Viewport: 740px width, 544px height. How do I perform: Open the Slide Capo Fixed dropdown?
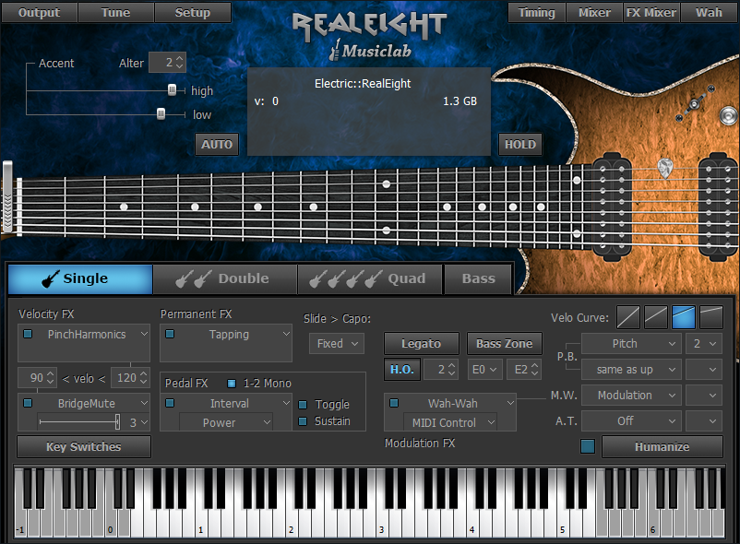point(336,344)
